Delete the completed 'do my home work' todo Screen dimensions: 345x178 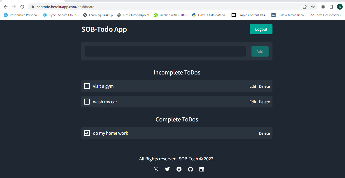point(264,133)
